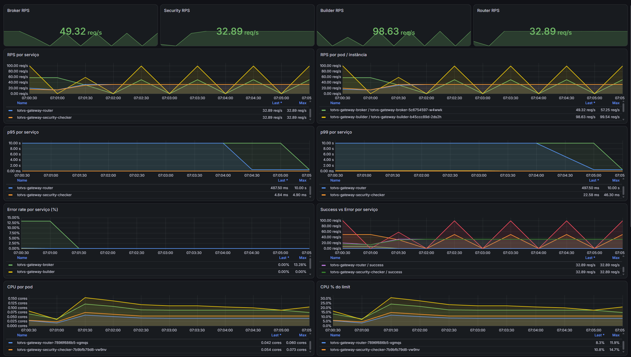Click the purple swatch for router / success series
Viewport: 631px width, 357px height.
[323, 265]
